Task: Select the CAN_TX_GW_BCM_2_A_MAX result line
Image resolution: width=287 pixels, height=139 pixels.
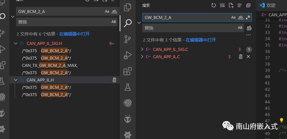Action: coord(50,65)
